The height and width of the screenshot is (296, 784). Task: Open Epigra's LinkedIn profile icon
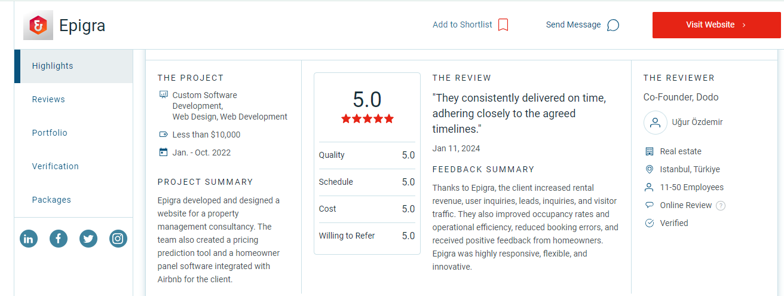tap(29, 239)
